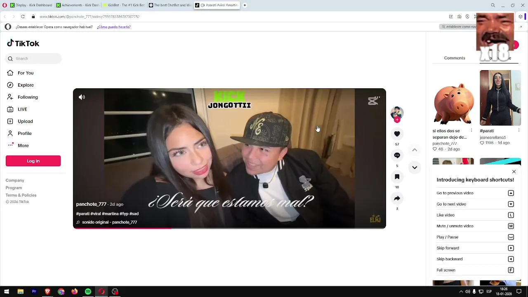
Task: Open the #parati woman video thumbnail
Action: pyautogui.click(x=500, y=98)
